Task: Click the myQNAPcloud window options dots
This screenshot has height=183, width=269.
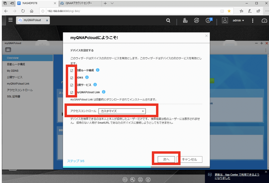Action: [266, 50]
